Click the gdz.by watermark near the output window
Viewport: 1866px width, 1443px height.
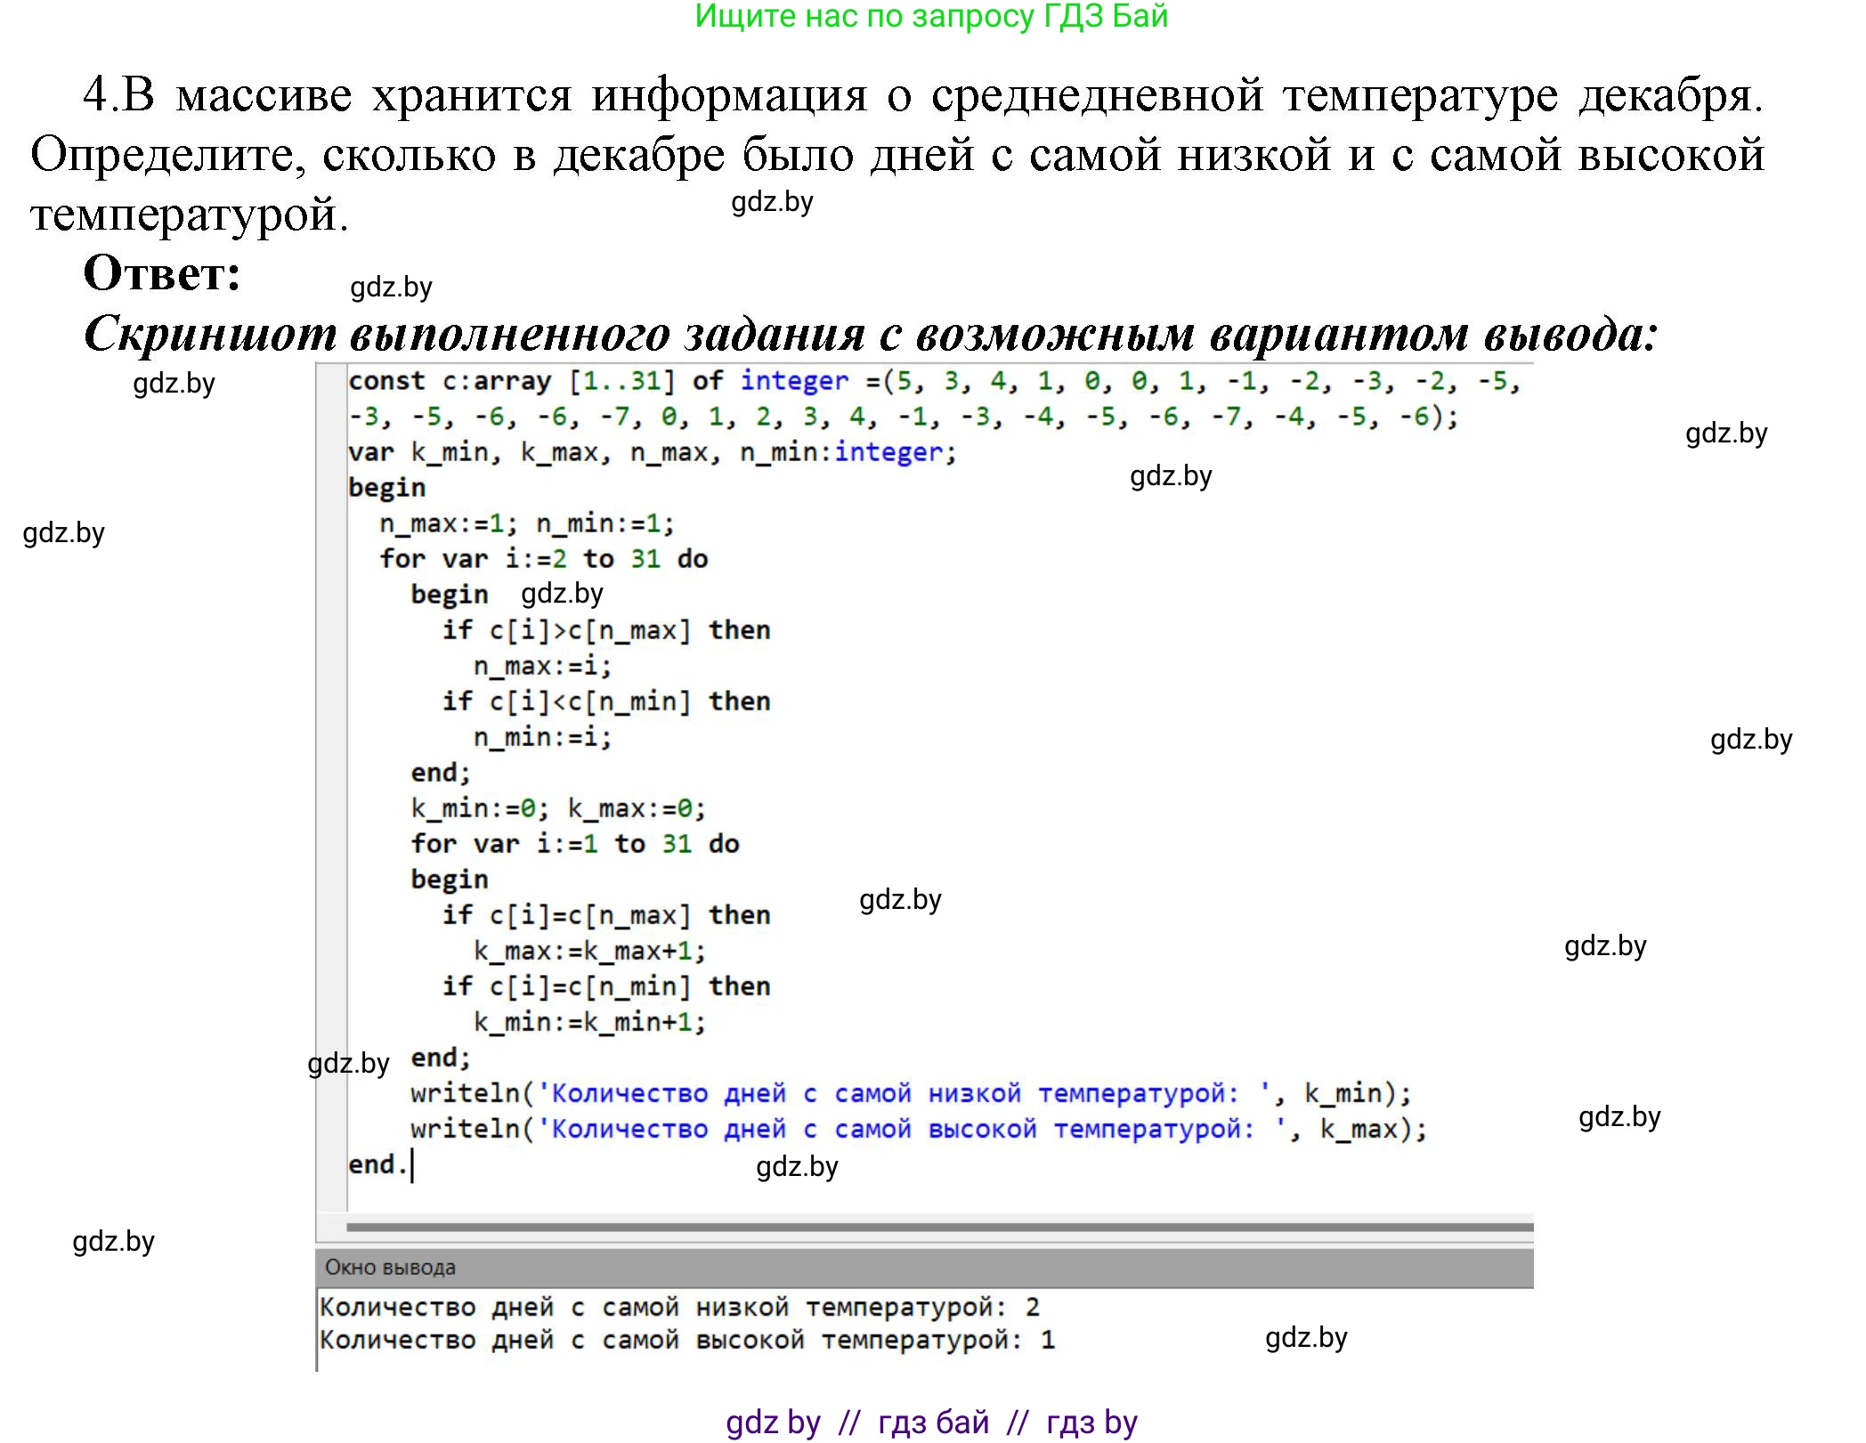[1308, 1336]
